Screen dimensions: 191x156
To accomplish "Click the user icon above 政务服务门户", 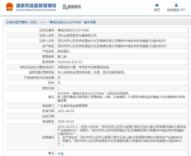I will 176,5.
